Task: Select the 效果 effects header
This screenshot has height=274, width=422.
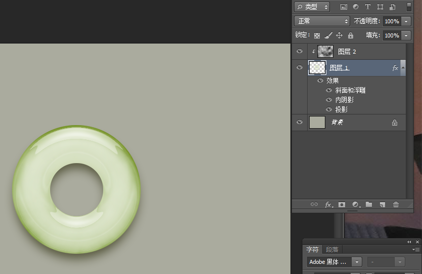Action: click(x=332, y=81)
